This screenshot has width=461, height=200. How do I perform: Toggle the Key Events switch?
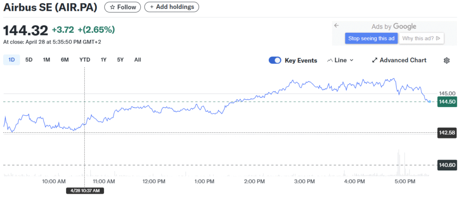(275, 61)
